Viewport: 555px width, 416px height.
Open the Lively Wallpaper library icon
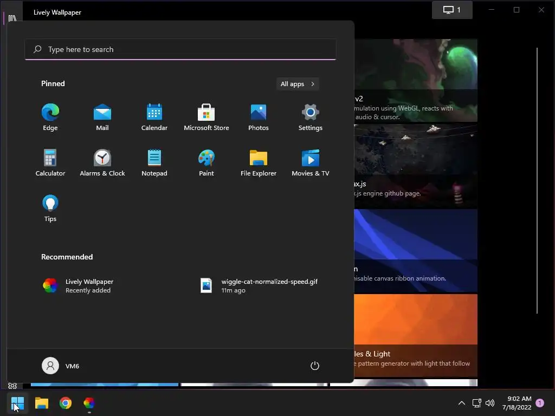tap(12, 18)
